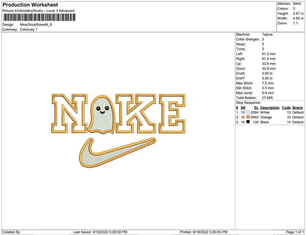This screenshot has width=306, height=235.
Task: Click 'Printed: 9/19/2022 5:00:05 PM' text
Action: click(x=204, y=232)
